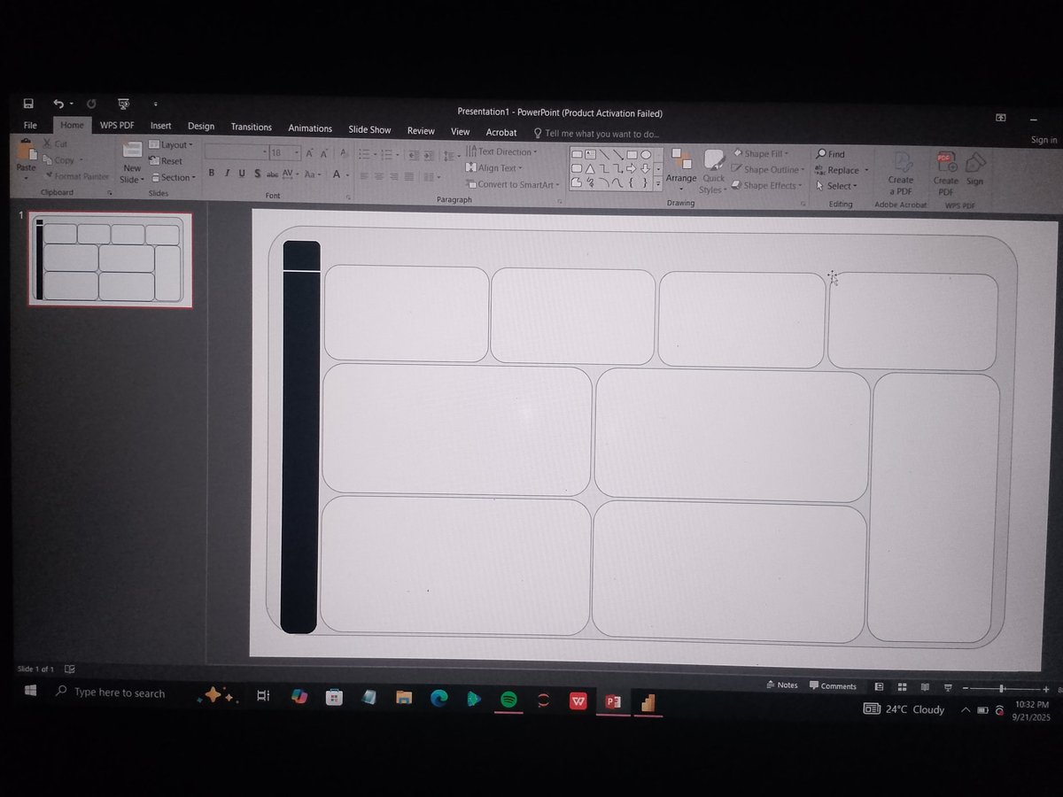
Task: Select the Right Arrow shape in gallery
Action: 632,169
